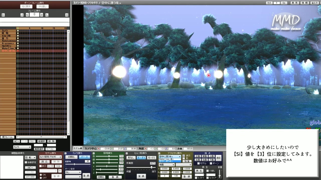Click the red camera center marker

(x=209, y=75)
